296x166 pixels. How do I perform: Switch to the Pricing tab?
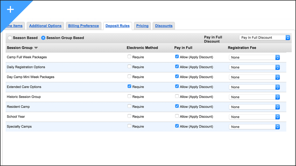[x=142, y=26]
